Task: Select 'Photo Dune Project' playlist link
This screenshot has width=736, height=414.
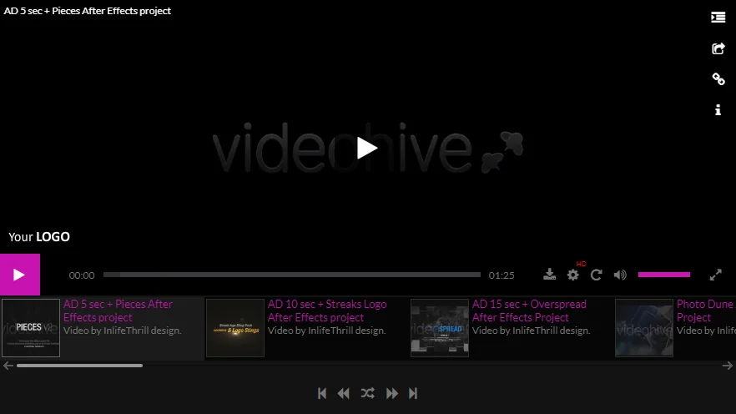Action: point(705,310)
